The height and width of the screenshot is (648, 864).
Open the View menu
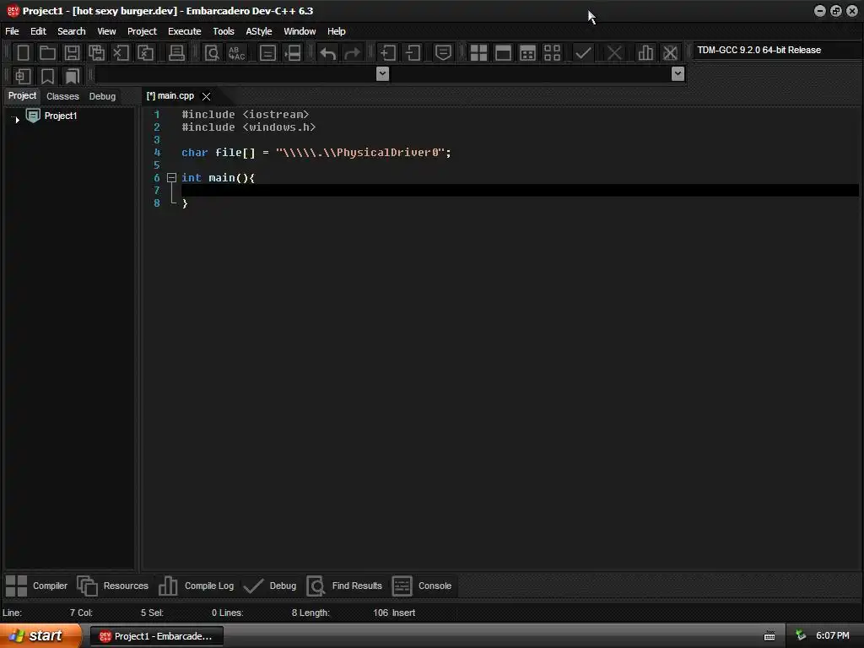pos(106,31)
